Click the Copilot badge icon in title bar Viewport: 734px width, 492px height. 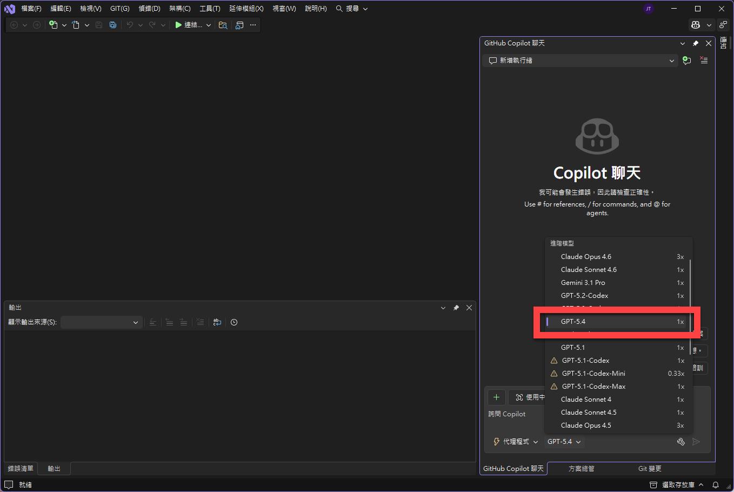coord(696,25)
